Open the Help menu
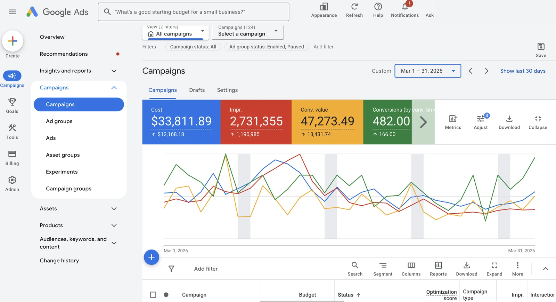This screenshot has height=302, width=556. pyautogui.click(x=378, y=10)
